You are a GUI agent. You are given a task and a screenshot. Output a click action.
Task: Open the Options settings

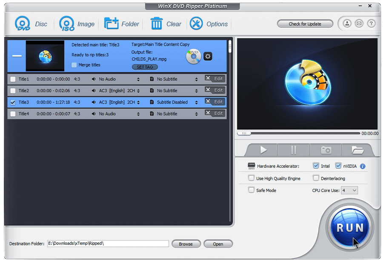tap(209, 24)
